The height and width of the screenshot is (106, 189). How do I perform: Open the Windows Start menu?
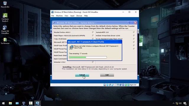pos(3,103)
